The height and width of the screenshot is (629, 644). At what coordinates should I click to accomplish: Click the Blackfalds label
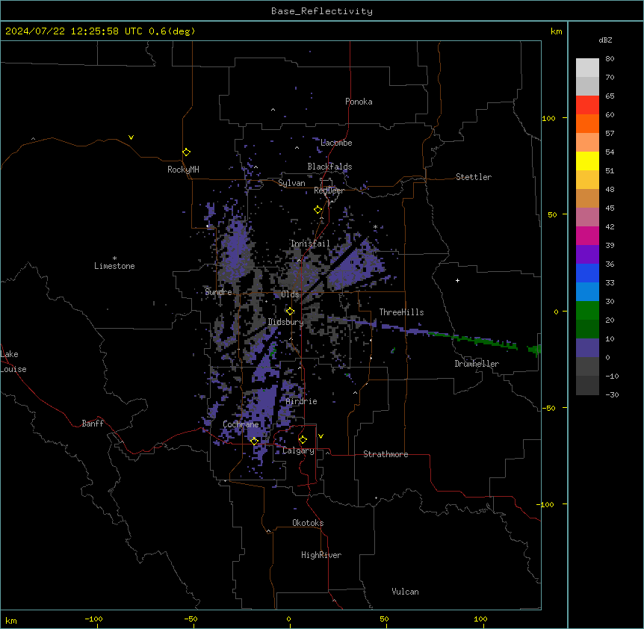[329, 167]
